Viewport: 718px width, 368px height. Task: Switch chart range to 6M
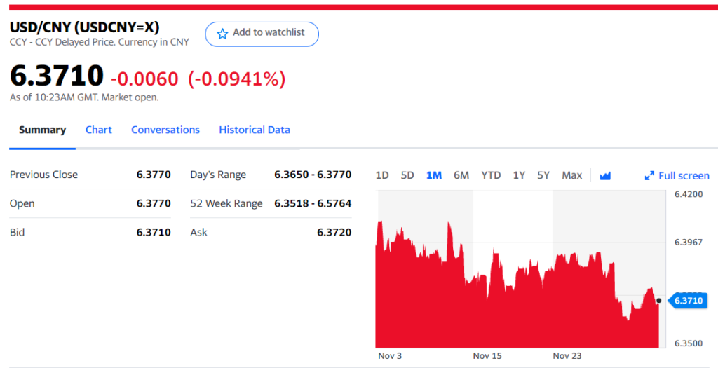461,175
